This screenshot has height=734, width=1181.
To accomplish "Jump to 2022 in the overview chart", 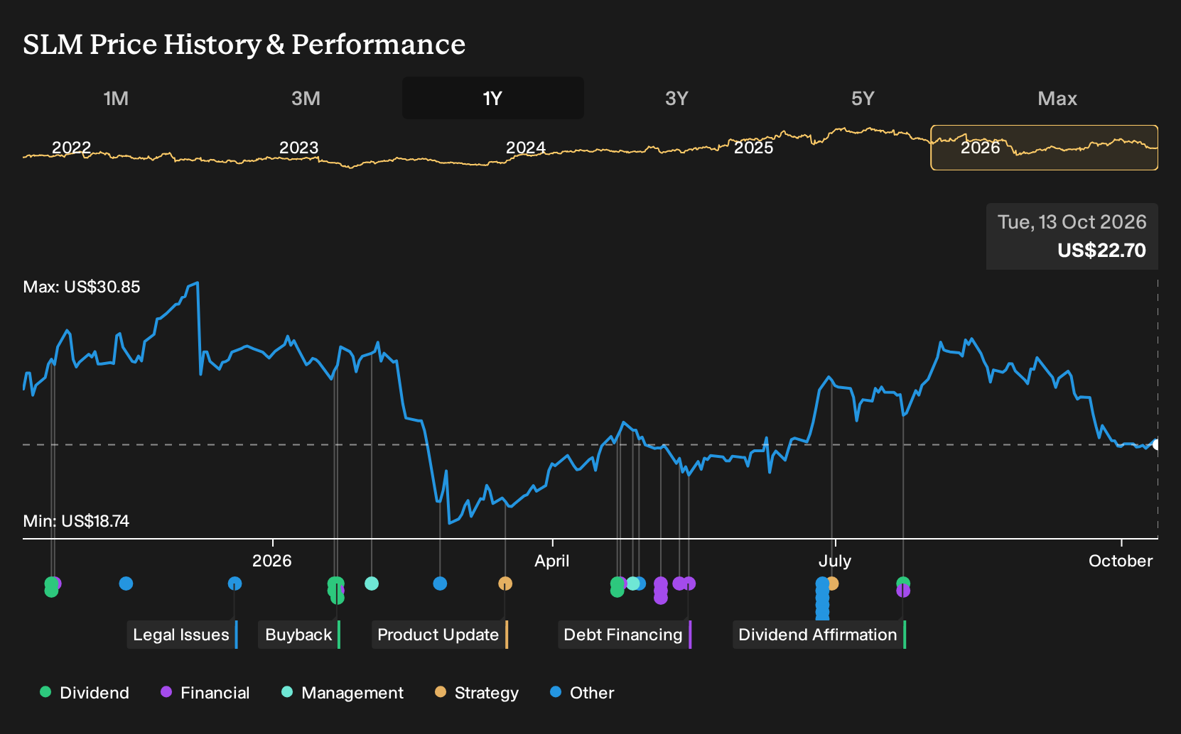I will (x=72, y=148).
